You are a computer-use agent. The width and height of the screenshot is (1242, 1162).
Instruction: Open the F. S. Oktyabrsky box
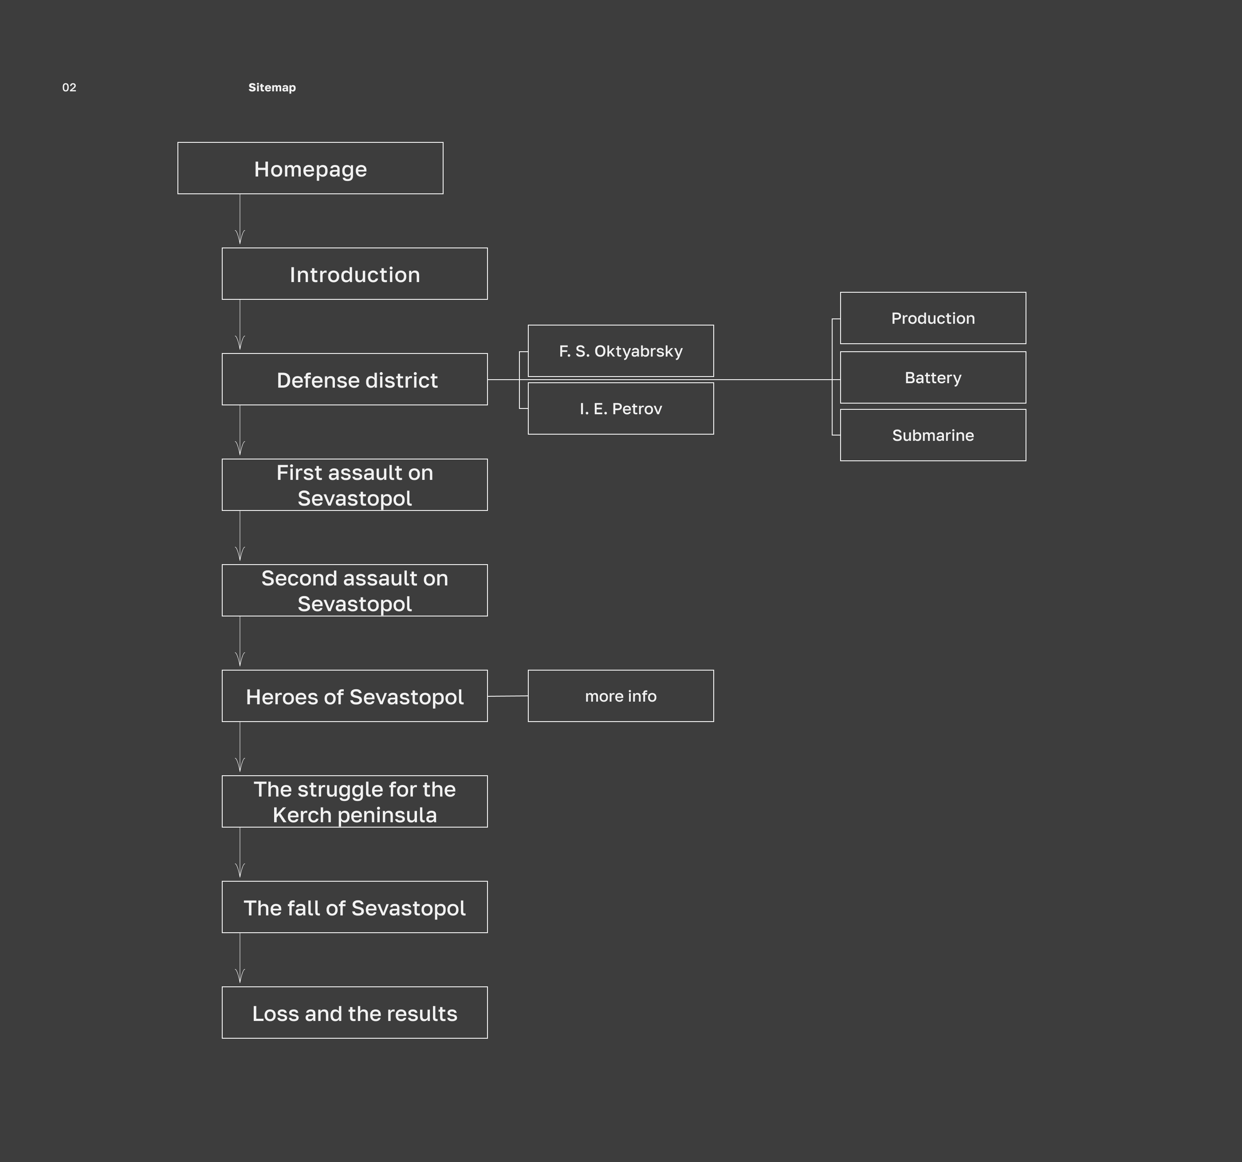click(621, 350)
